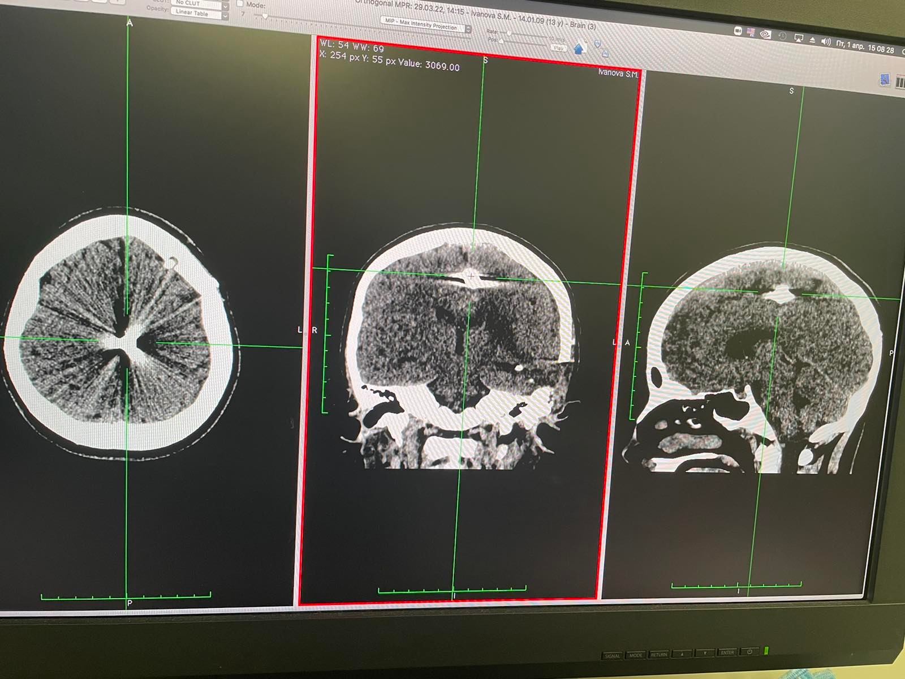905x679 pixels.
Task: Toggle the Mode checkbox
Action: coord(240,3)
